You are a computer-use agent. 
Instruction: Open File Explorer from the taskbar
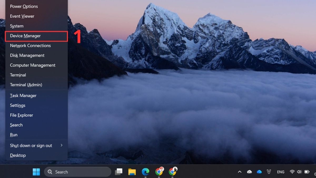point(132,172)
